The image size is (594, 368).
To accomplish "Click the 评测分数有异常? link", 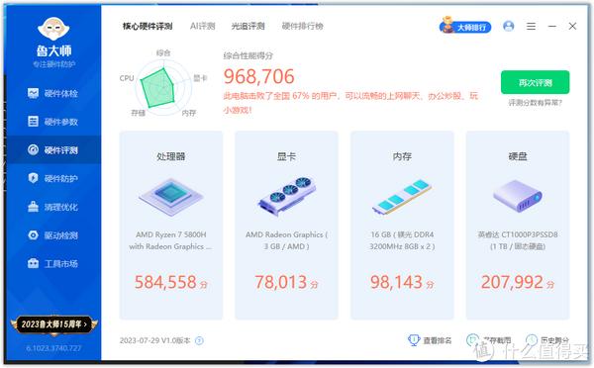I will coord(535,103).
